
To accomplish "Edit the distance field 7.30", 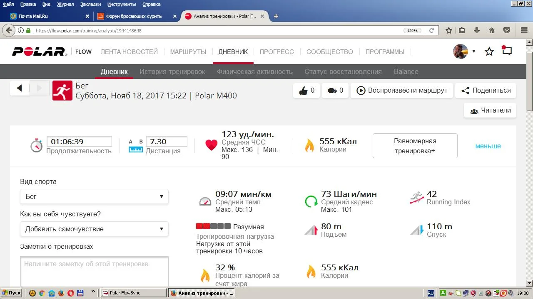I will point(166,142).
